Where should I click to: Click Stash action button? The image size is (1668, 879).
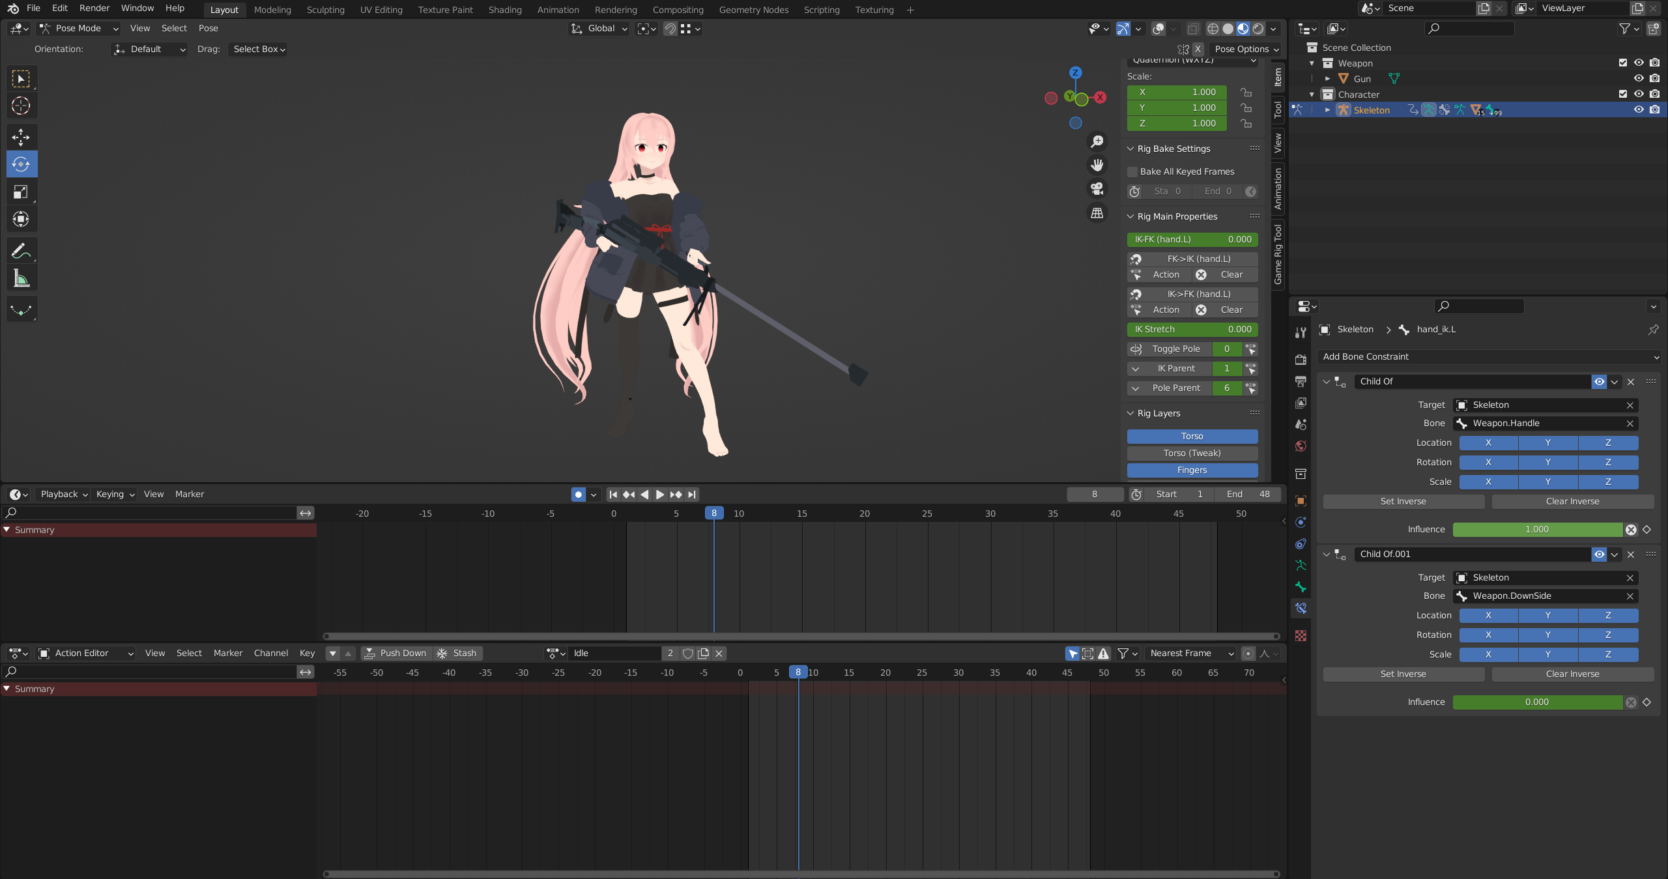point(458,654)
